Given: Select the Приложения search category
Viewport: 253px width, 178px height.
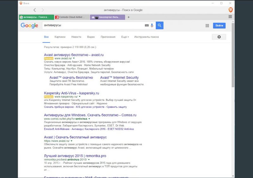Looking at the screenshot, I should click(x=108, y=37).
